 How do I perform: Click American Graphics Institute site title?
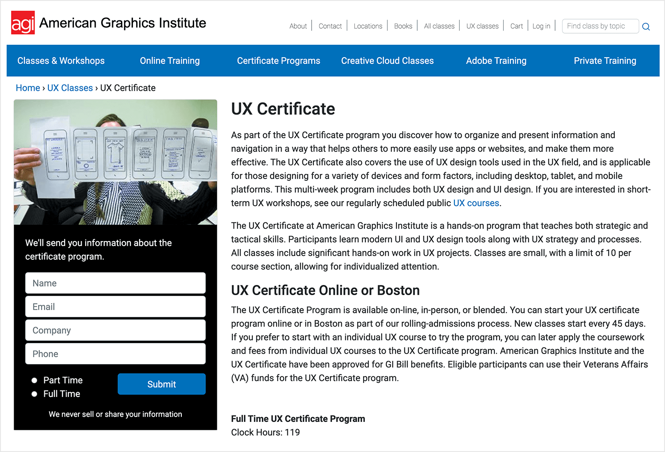pyautogui.click(x=123, y=23)
